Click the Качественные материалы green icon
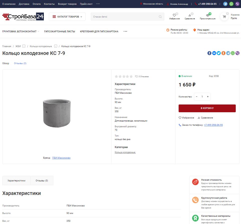The height and width of the screenshot is (224, 241). 195,218
